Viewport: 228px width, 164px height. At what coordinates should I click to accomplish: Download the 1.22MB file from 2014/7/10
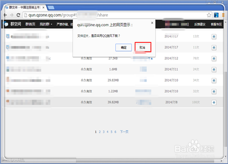[214, 92]
